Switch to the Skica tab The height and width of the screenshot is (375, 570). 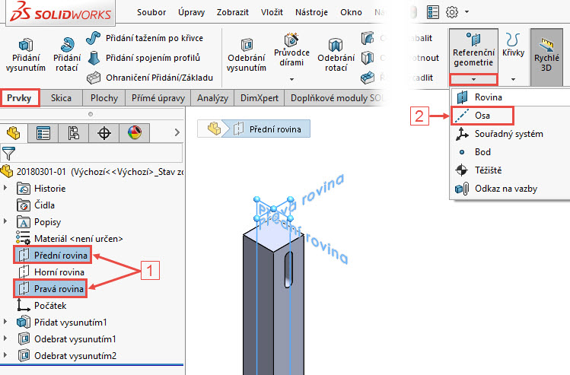coord(61,98)
